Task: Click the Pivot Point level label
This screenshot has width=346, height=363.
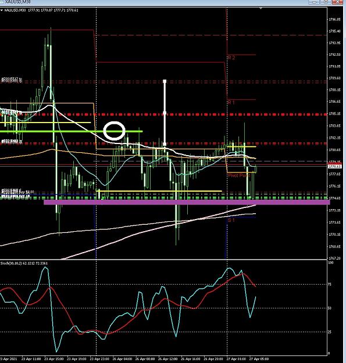Action: pos(239,175)
